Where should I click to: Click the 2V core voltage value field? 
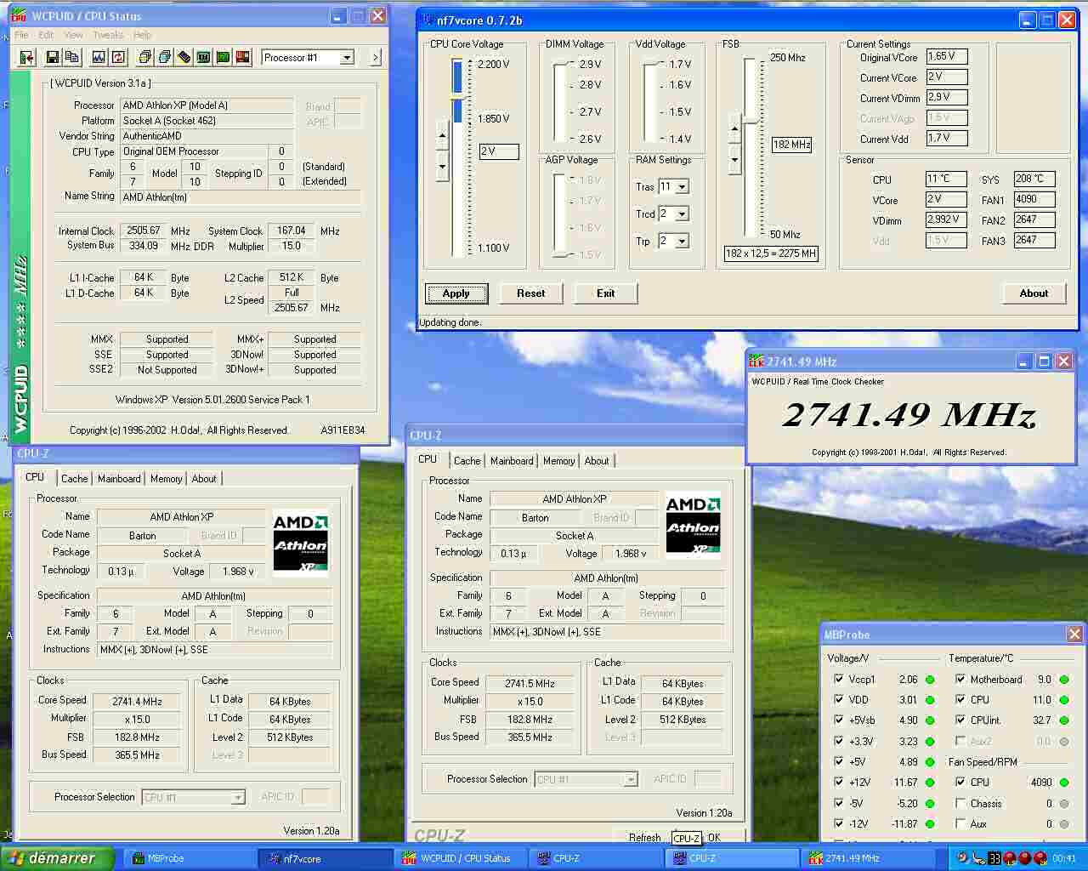pyautogui.click(x=499, y=151)
